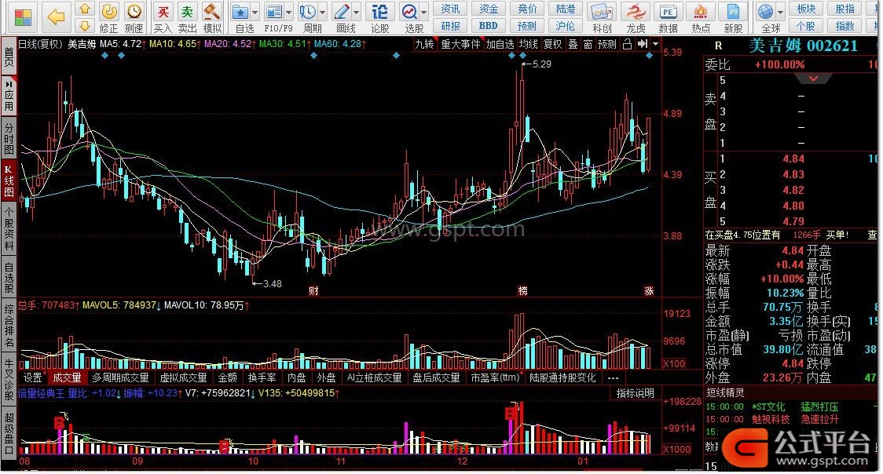This screenshot has height=474, width=883.
Task: Click the 设置 button below volume chart
Action: [x=33, y=377]
